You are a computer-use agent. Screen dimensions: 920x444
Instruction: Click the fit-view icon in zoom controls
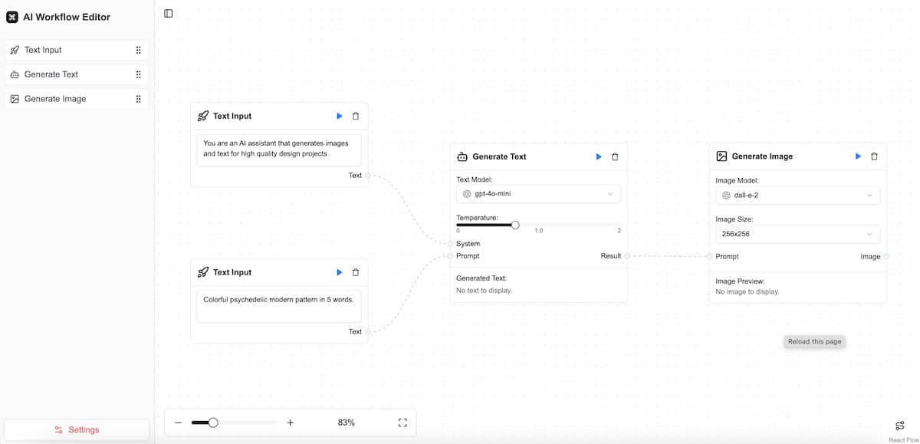click(x=402, y=422)
